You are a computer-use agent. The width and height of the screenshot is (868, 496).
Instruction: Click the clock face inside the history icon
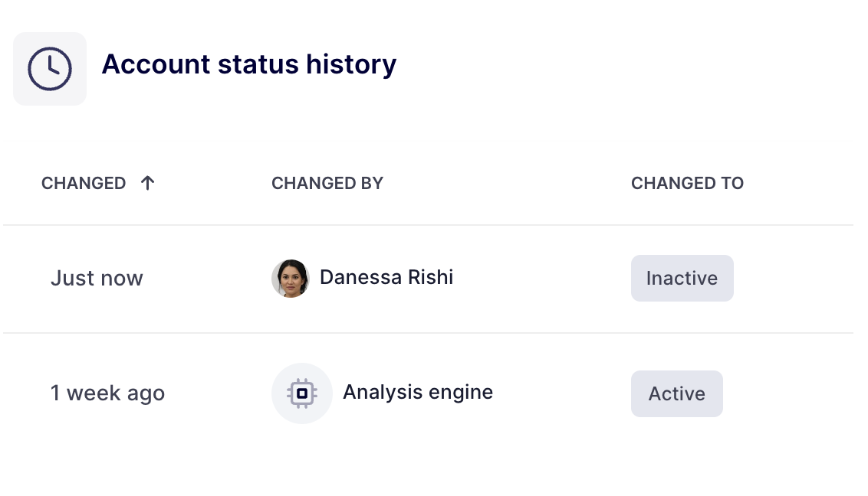click(x=49, y=68)
